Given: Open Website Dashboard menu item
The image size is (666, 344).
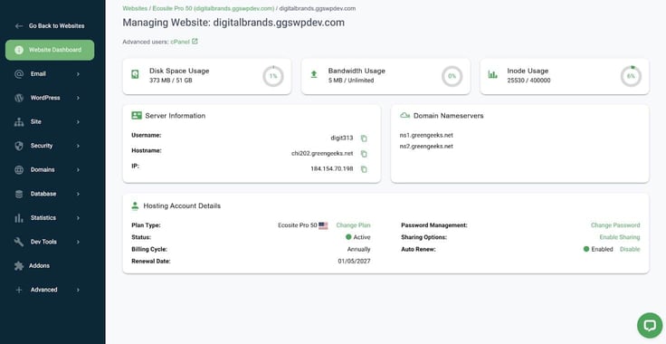Looking at the screenshot, I should (50, 50).
